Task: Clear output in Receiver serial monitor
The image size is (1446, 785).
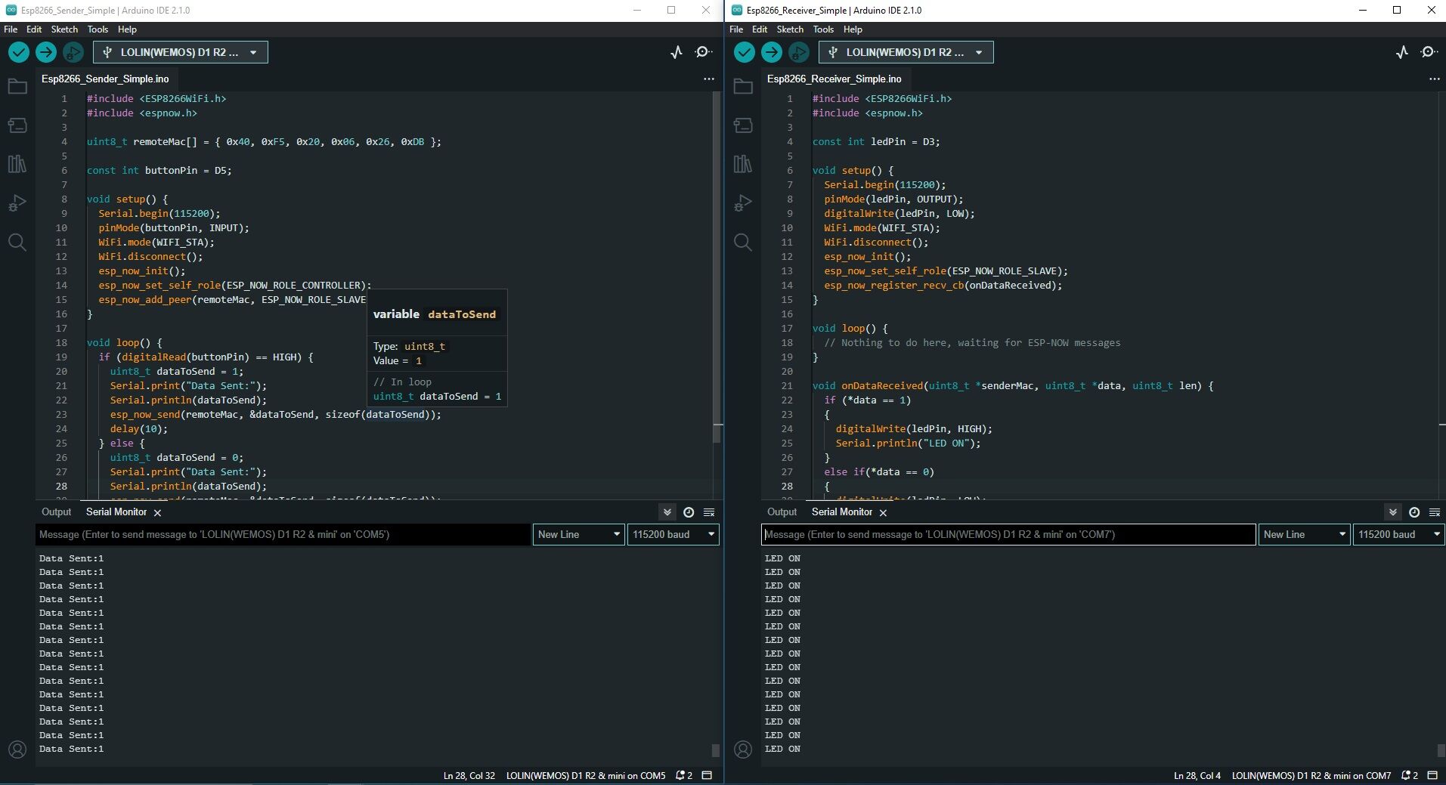Action: coord(1435,512)
